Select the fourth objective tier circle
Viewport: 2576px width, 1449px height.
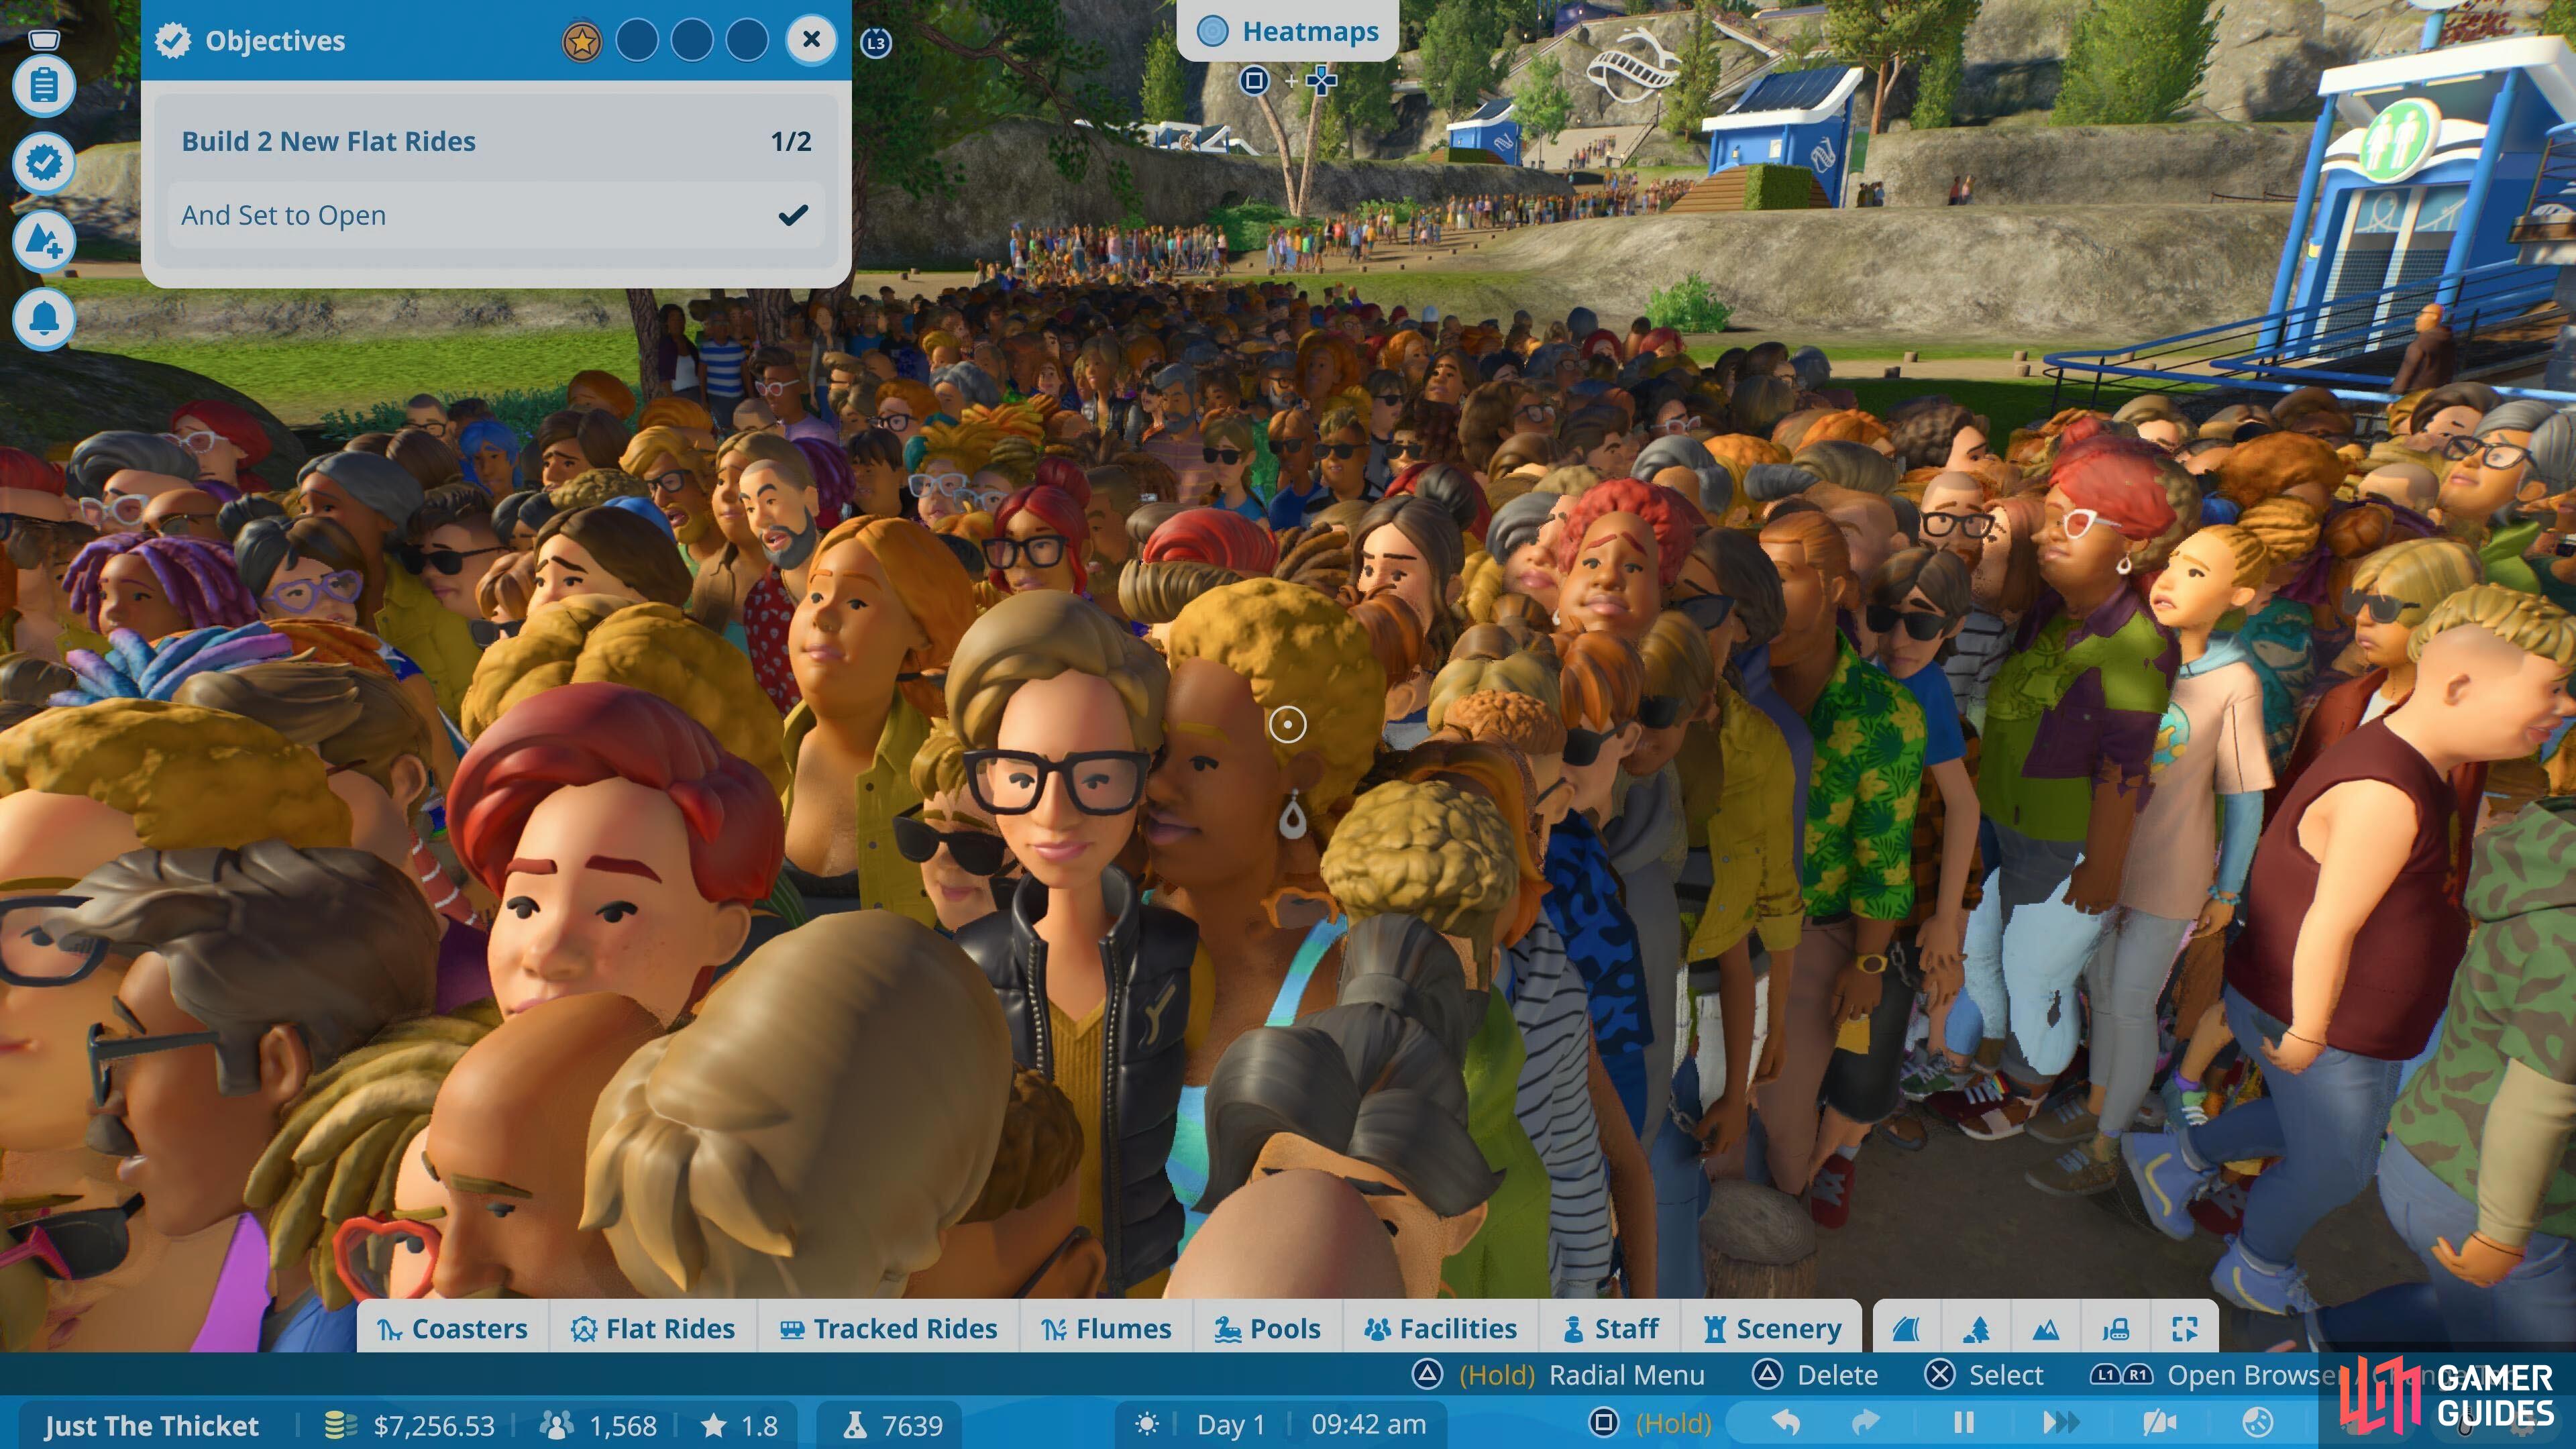[746, 41]
